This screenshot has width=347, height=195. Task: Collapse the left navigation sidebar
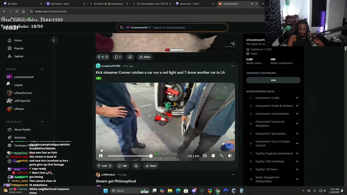coord(54,40)
